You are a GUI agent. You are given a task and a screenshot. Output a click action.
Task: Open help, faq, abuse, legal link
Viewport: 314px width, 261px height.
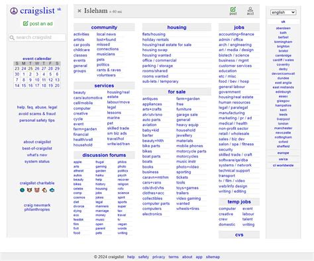(37, 107)
